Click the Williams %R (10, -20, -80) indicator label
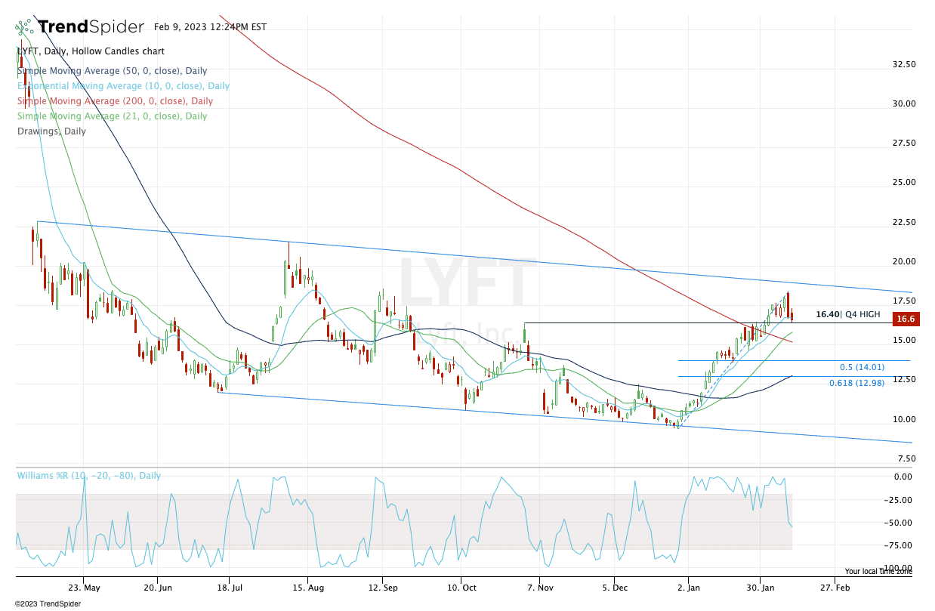 tap(89, 476)
